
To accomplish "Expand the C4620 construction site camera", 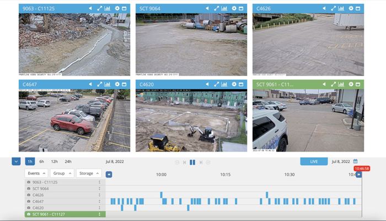I will [216, 84].
